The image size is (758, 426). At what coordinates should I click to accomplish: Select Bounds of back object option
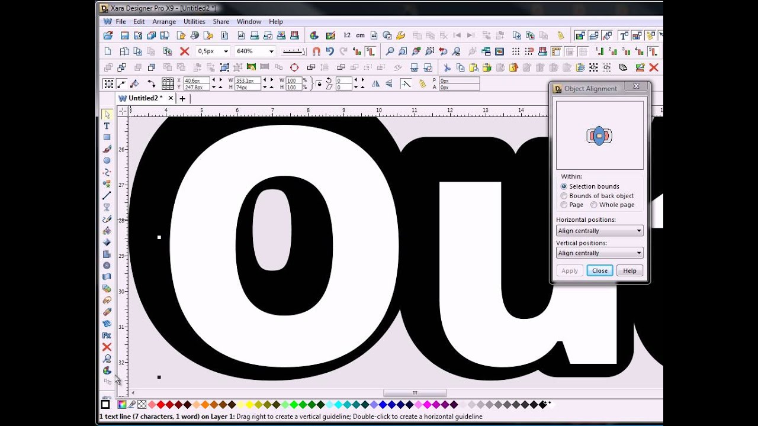point(564,196)
